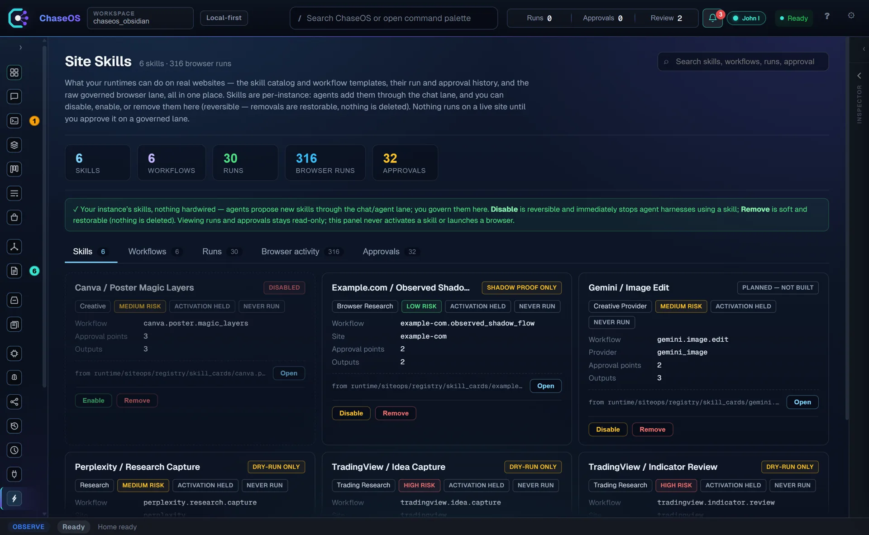Disable the Example.com Observed Shadow skill
The image size is (869, 535).
351,413
